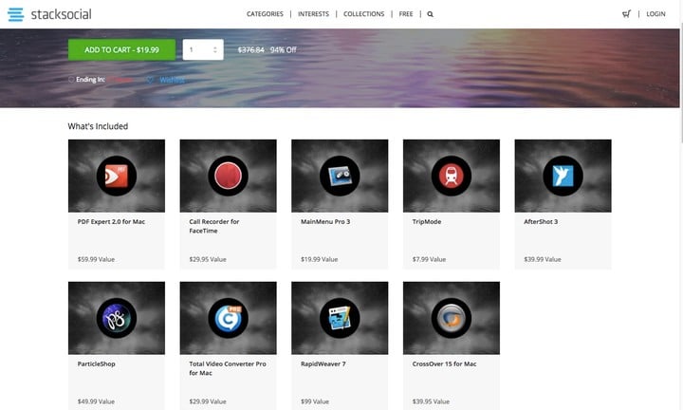Click the Call Recorder red icon
683x410 pixels.
tap(228, 176)
